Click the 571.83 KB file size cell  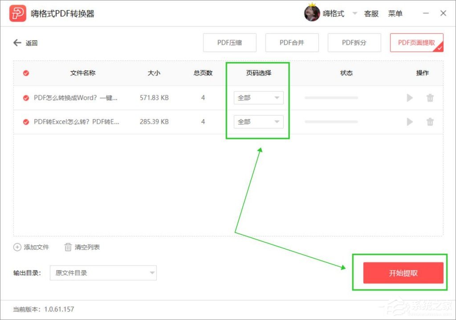[x=154, y=98]
